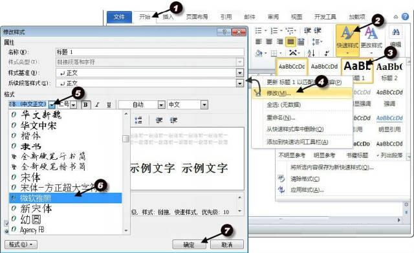
Task: Toggle Underline in the Modify Style dialog
Action: pyautogui.click(x=109, y=105)
